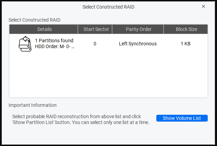Image resolution: width=217 pixels, height=146 pixels.
Task: Click the 'Select Constructed RAID' label above the table
Action: [34, 20]
